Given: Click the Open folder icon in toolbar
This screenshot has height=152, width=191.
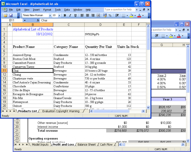Looking at the screenshot, I should 5,15.
